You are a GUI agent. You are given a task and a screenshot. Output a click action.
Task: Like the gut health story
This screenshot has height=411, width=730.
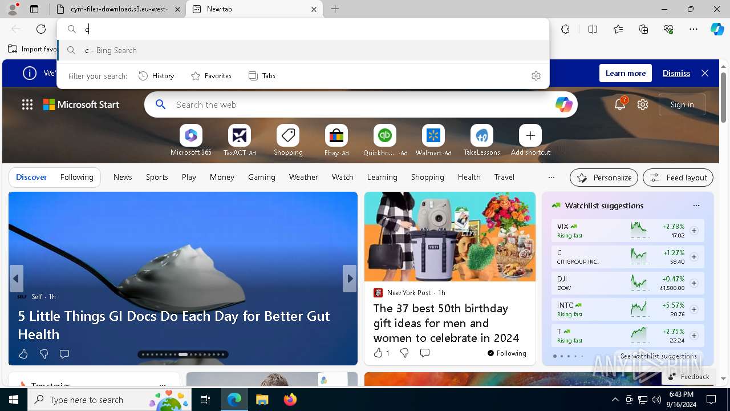[x=23, y=354]
